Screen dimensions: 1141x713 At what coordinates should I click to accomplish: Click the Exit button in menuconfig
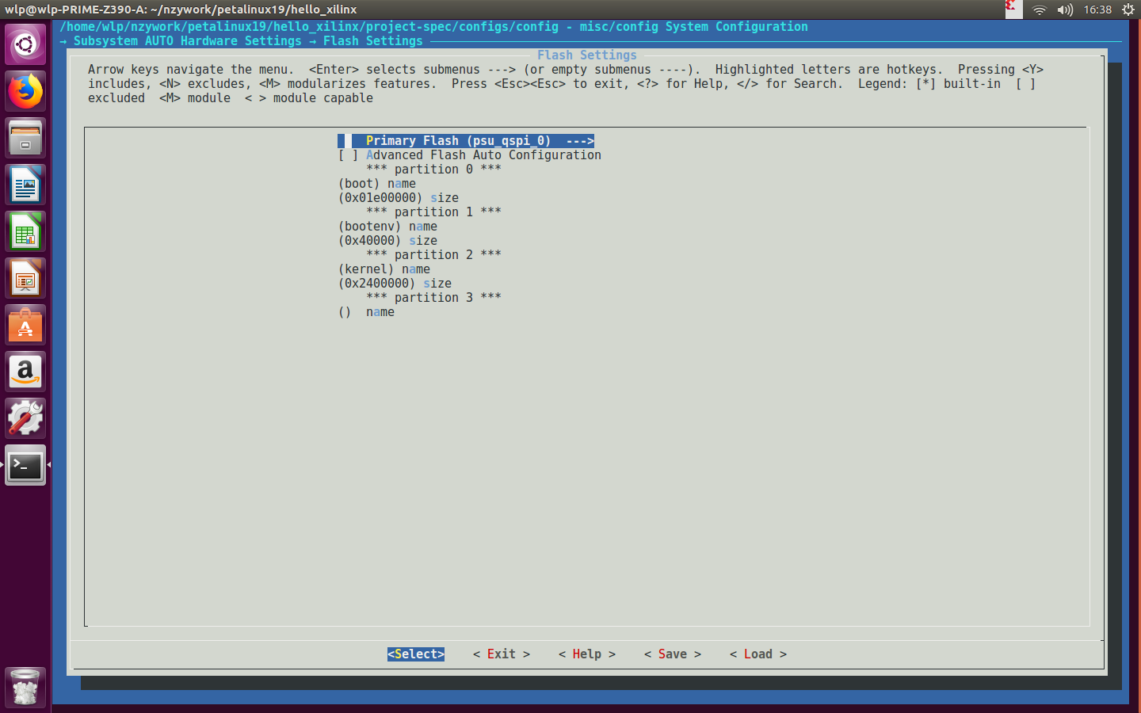click(x=501, y=654)
